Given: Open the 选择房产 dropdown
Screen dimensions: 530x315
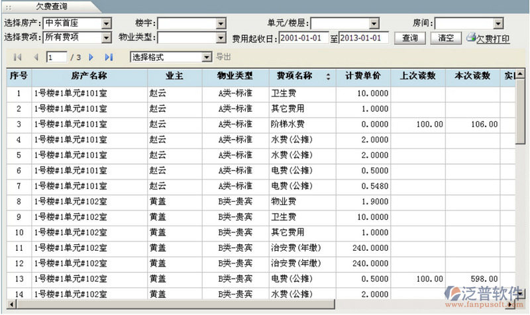Looking at the screenshot, I should 107,24.
